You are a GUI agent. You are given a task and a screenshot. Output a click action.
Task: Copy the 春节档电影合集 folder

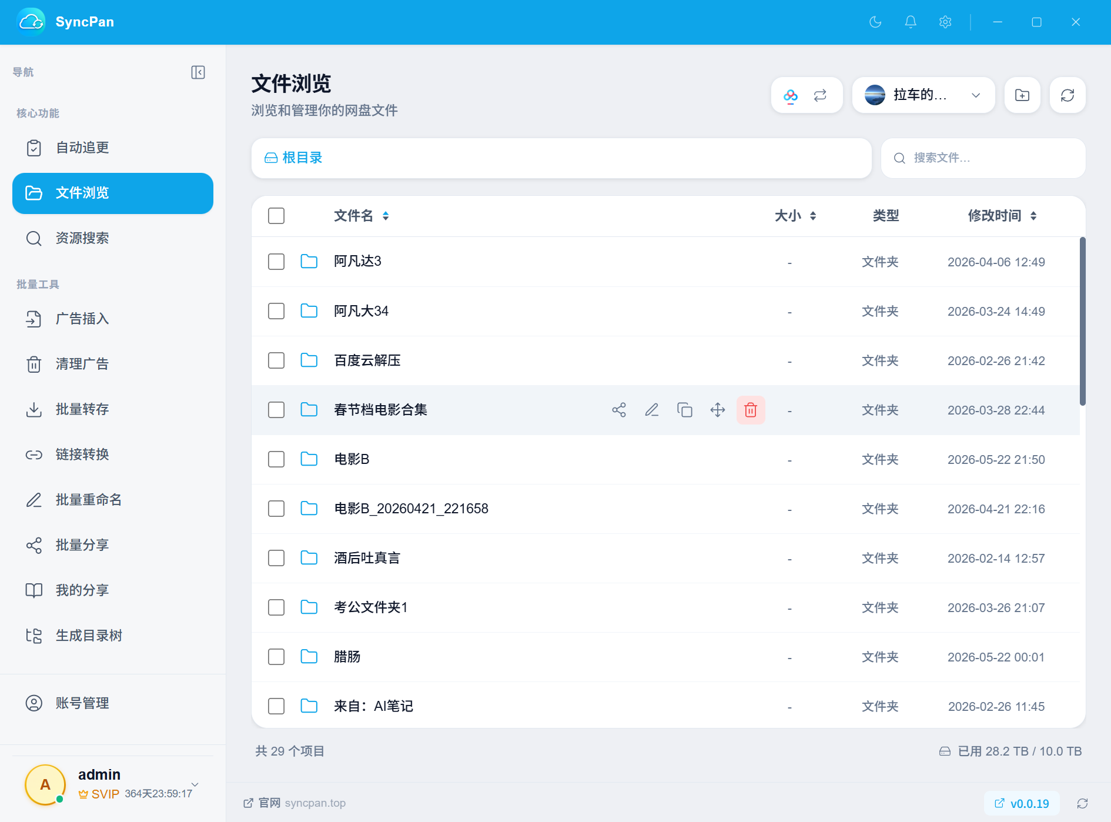tap(685, 410)
